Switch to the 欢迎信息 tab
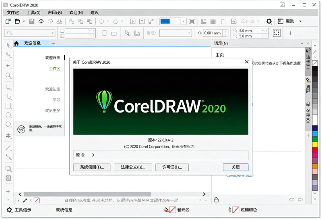The width and height of the screenshot is (322, 219). coord(32,43)
